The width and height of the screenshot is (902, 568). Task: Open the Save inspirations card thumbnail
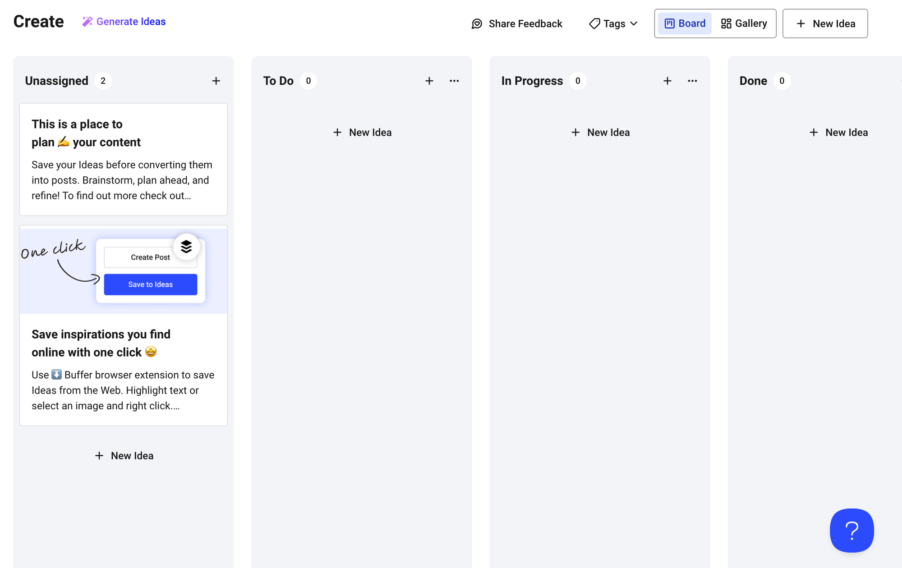coord(123,270)
